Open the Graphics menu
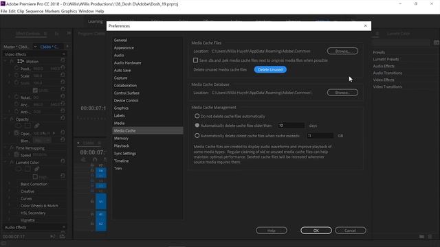 click(69, 11)
